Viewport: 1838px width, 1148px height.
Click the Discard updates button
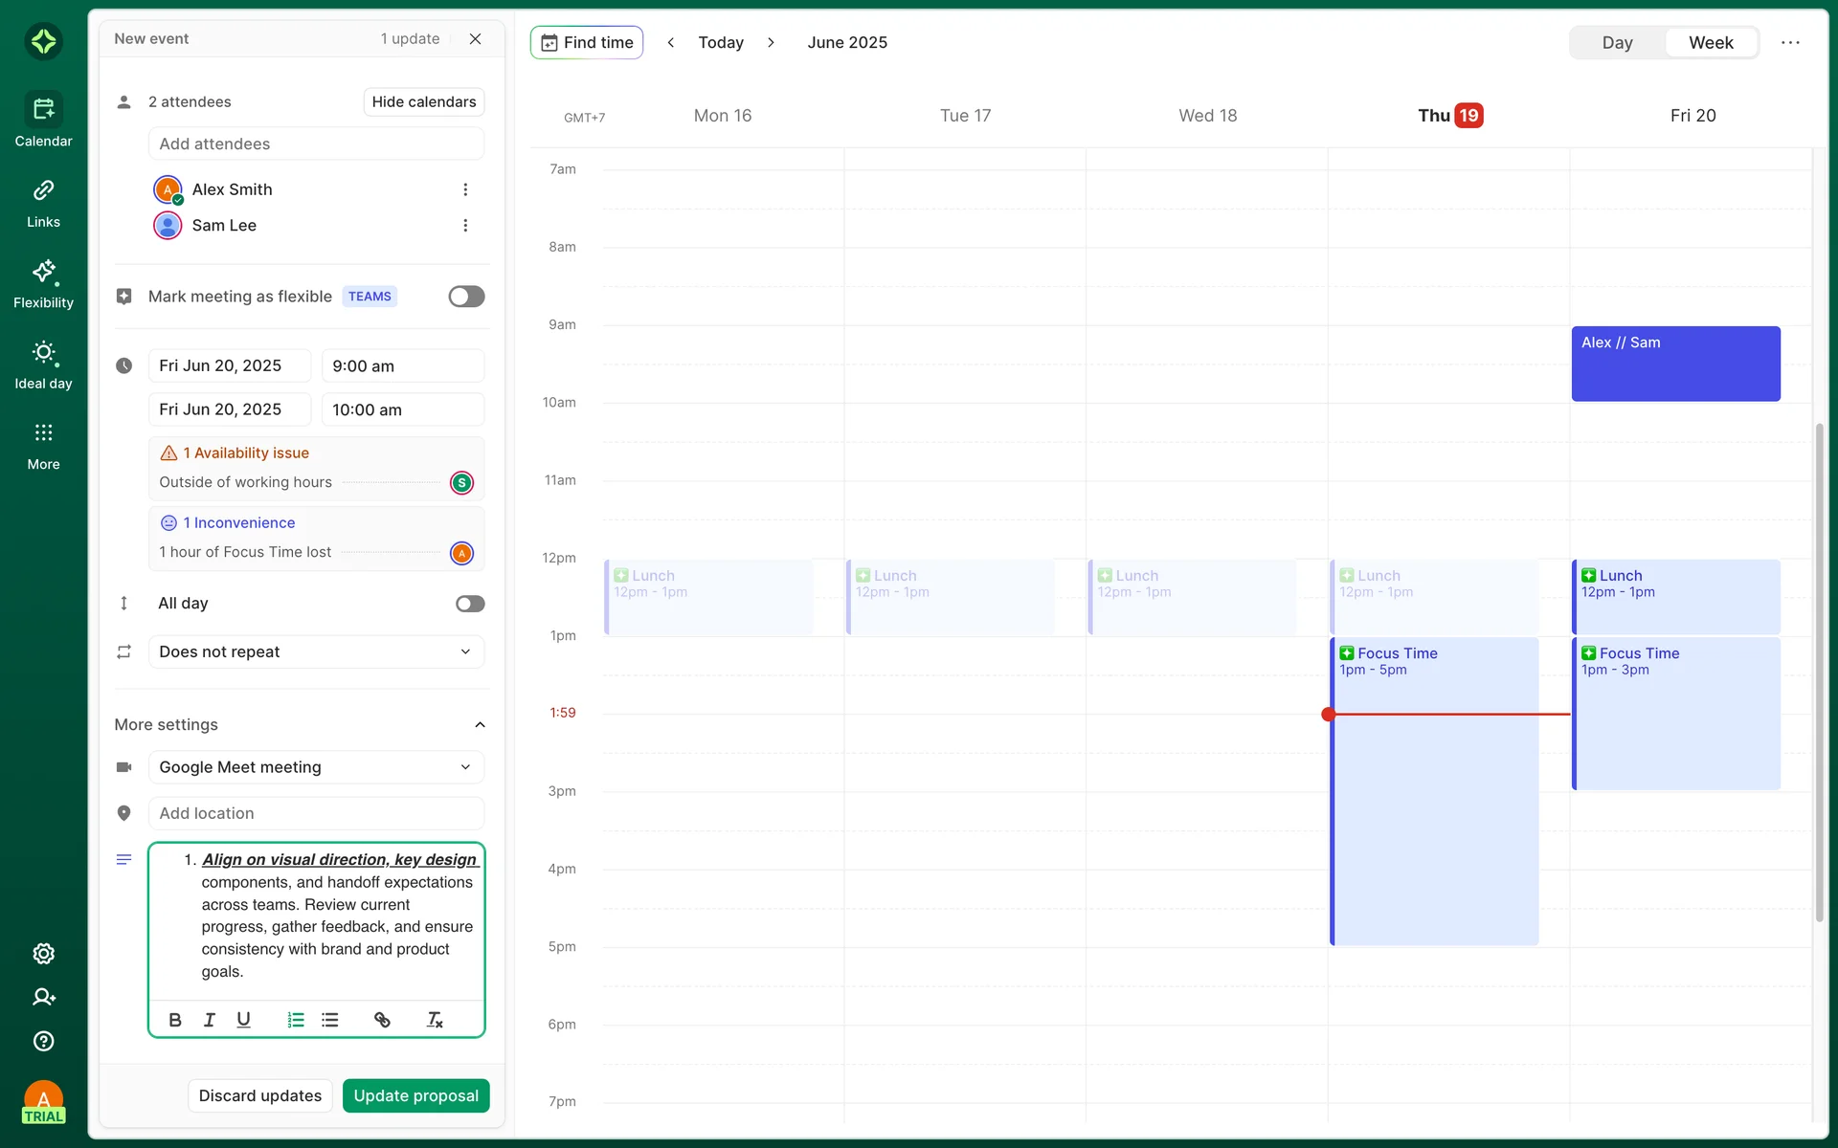(260, 1095)
